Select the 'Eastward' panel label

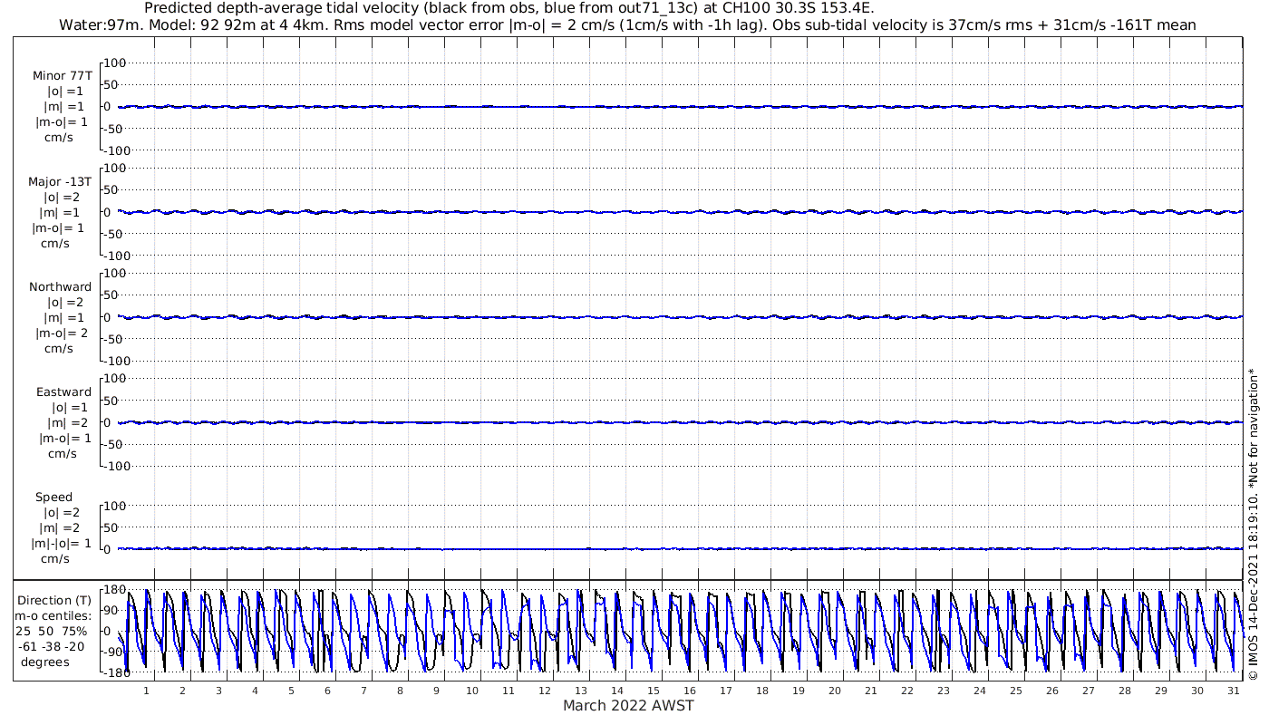[x=63, y=392]
